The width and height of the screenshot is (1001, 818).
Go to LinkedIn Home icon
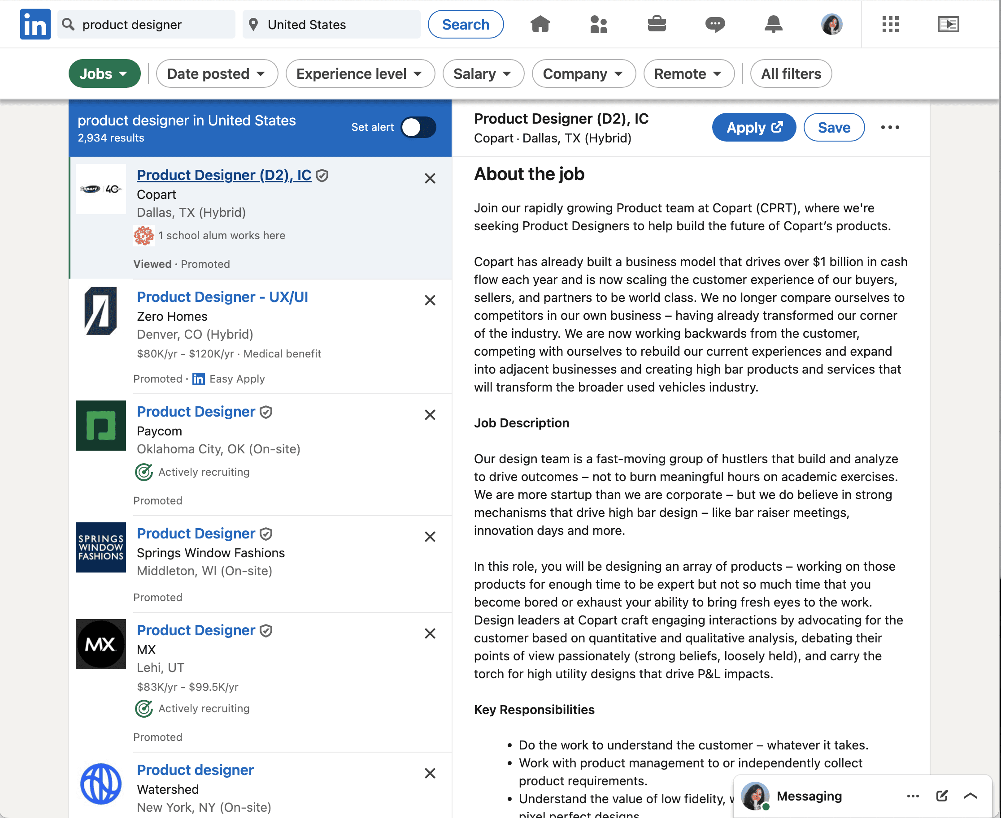click(540, 24)
